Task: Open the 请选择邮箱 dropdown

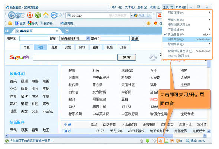Action: [75, 38]
